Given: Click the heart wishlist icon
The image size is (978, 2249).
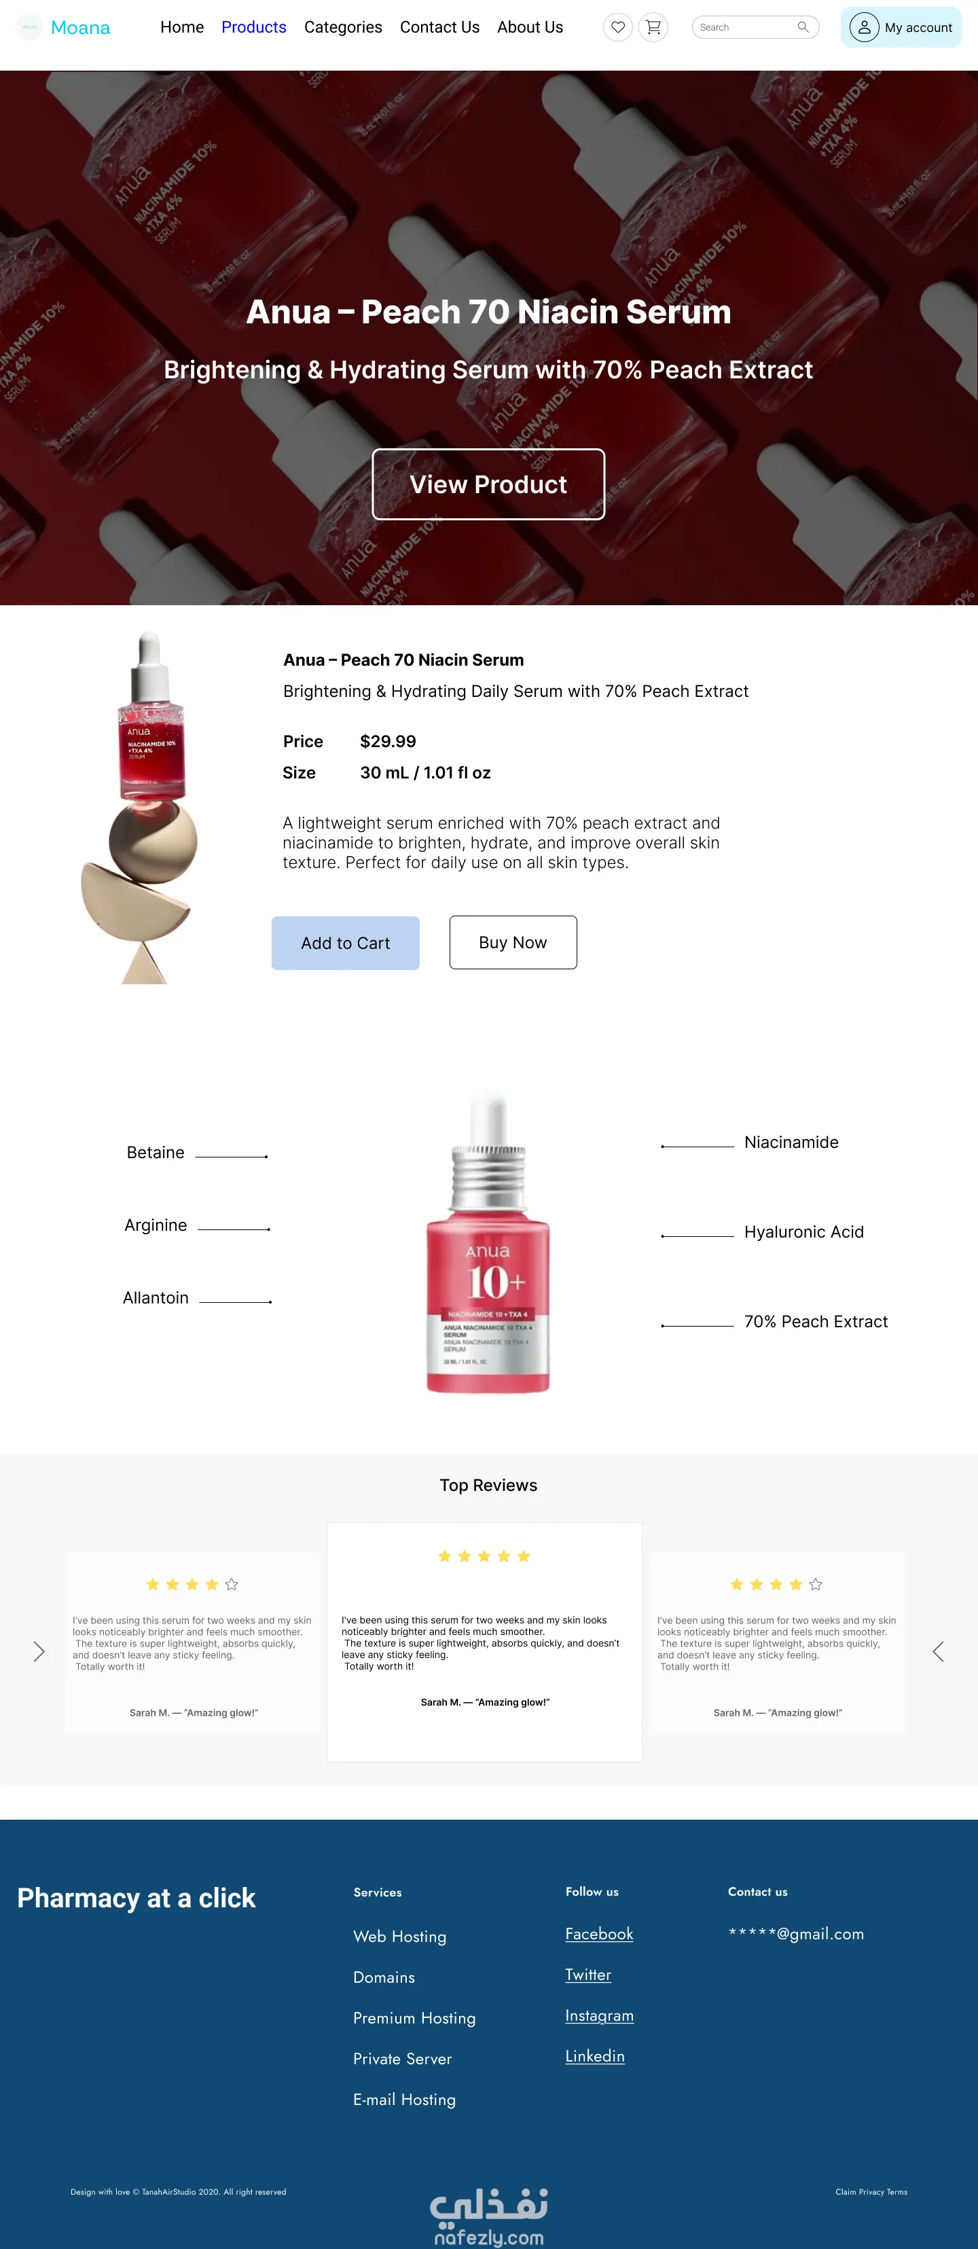Looking at the screenshot, I should pos(617,27).
